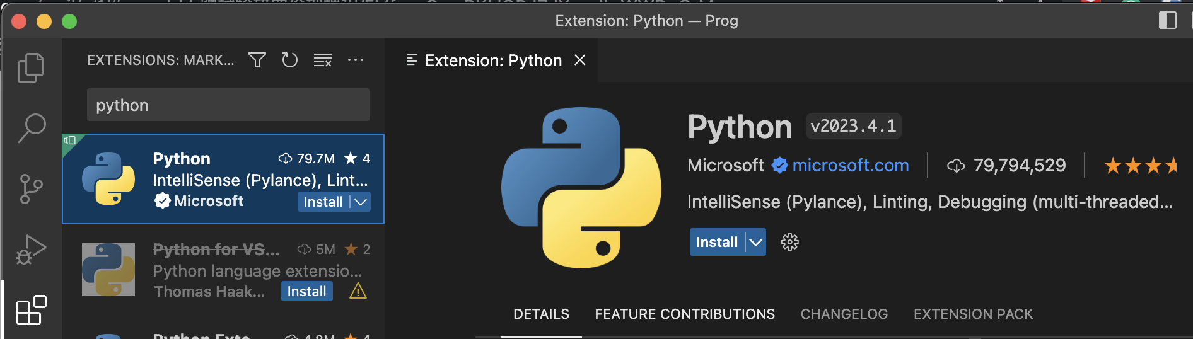1193x339 pixels.
Task: Open the Search view in activity bar
Action: (x=31, y=128)
